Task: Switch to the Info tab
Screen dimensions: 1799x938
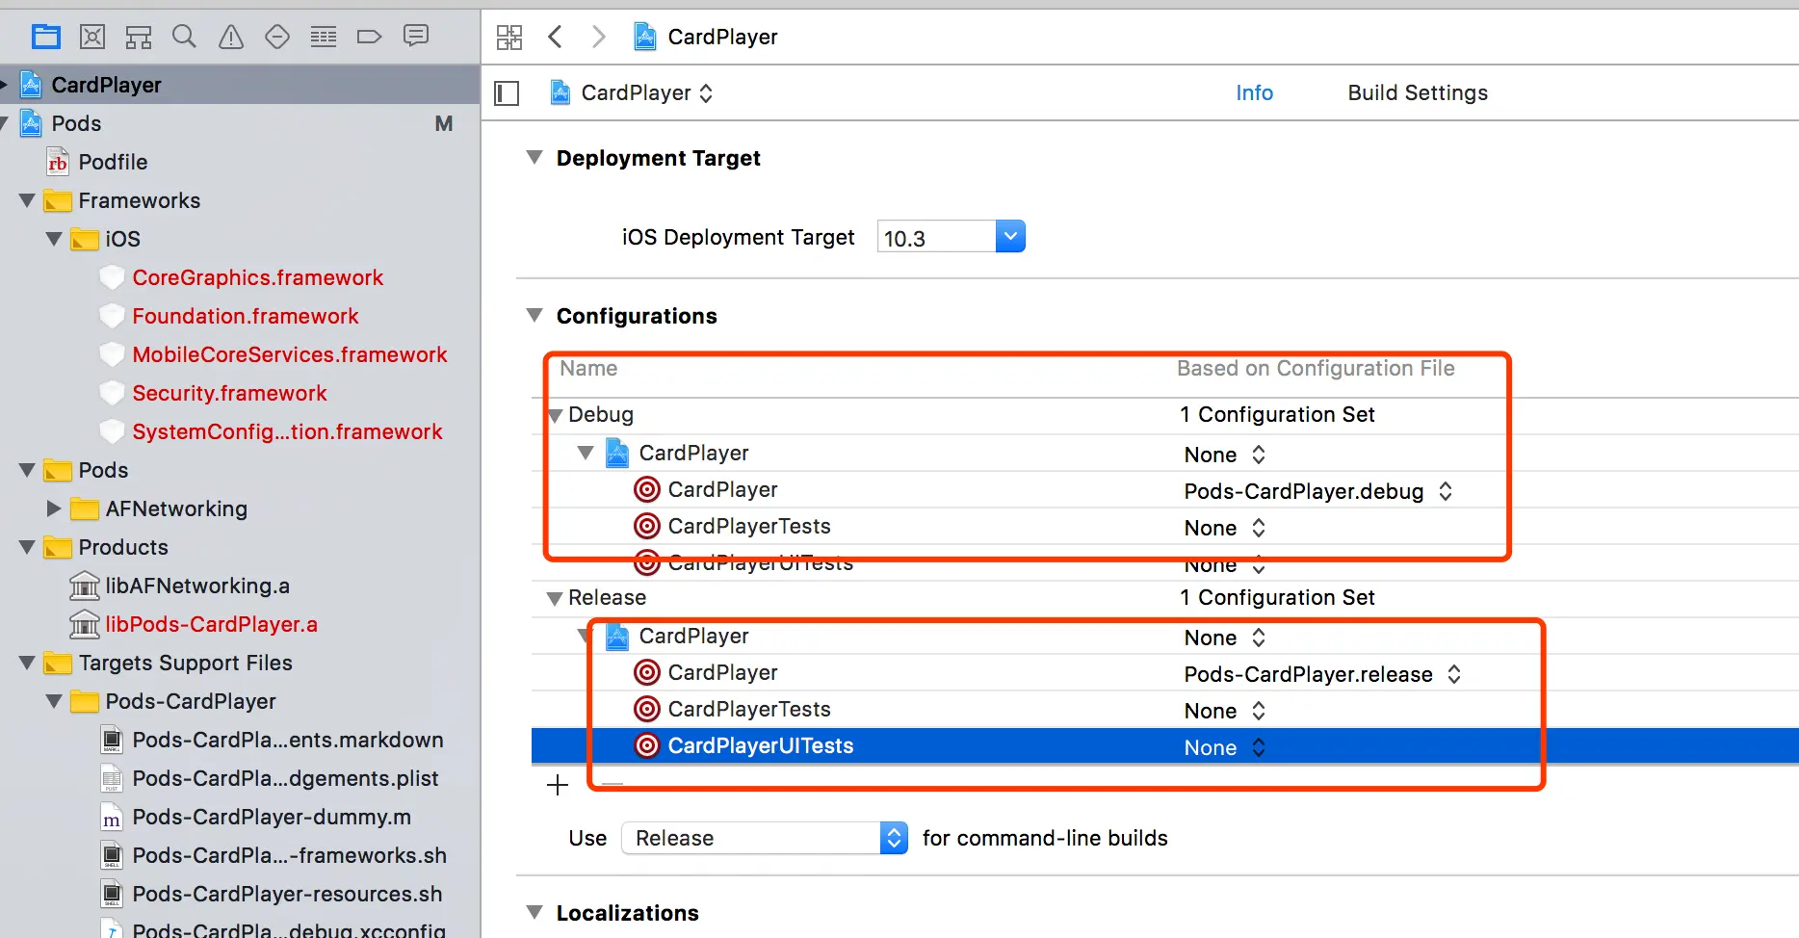Action: tap(1254, 92)
